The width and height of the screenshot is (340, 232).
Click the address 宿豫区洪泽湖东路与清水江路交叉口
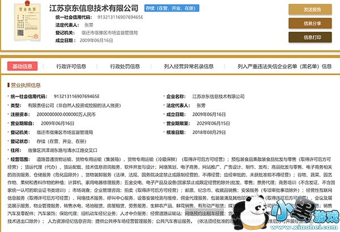[62, 150]
